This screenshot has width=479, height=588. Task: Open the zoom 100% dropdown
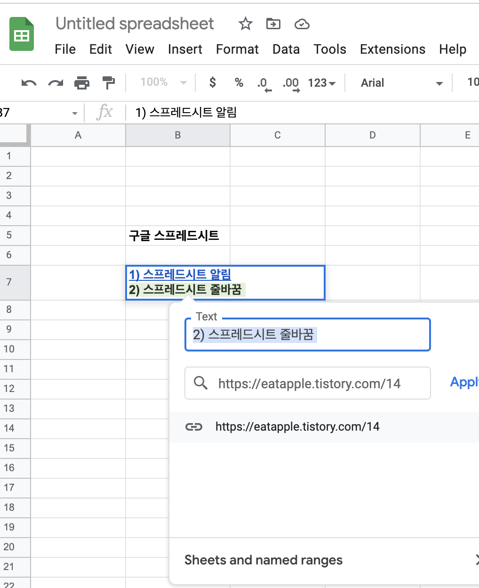pyautogui.click(x=163, y=82)
